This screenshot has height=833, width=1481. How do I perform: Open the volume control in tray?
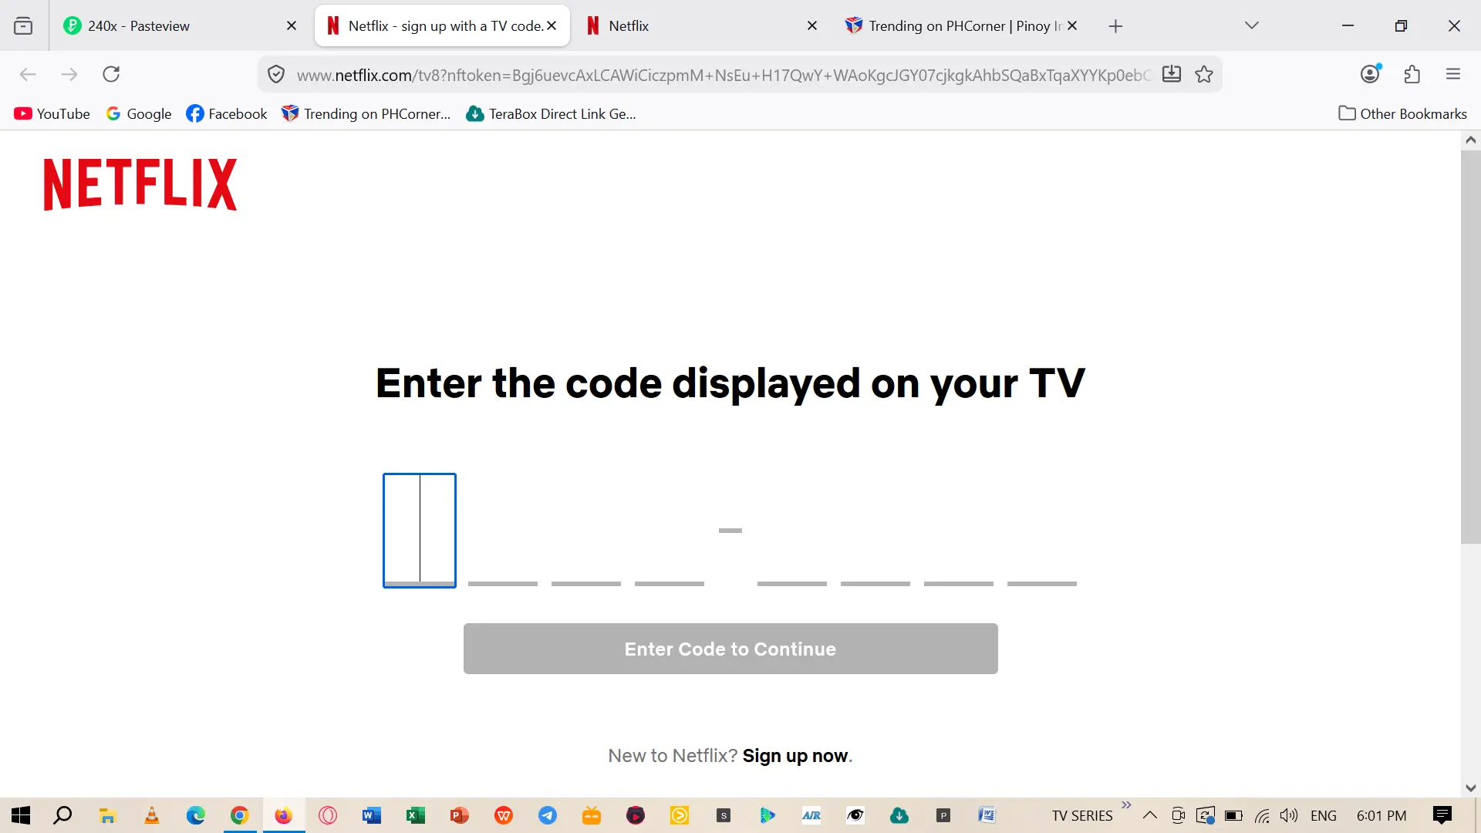coord(1288,815)
